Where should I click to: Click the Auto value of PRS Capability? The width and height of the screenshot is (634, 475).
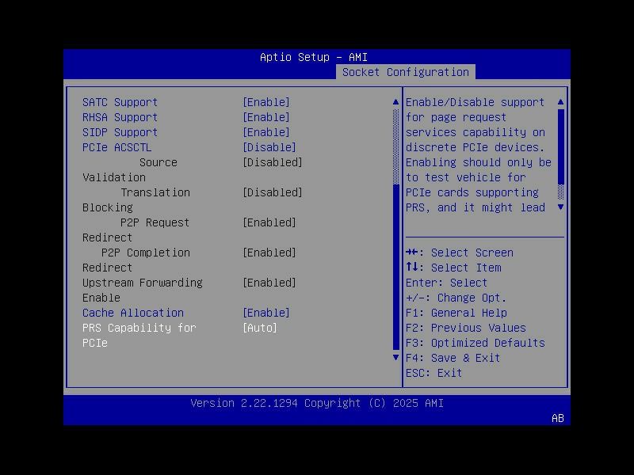click(x=262, y=327)
